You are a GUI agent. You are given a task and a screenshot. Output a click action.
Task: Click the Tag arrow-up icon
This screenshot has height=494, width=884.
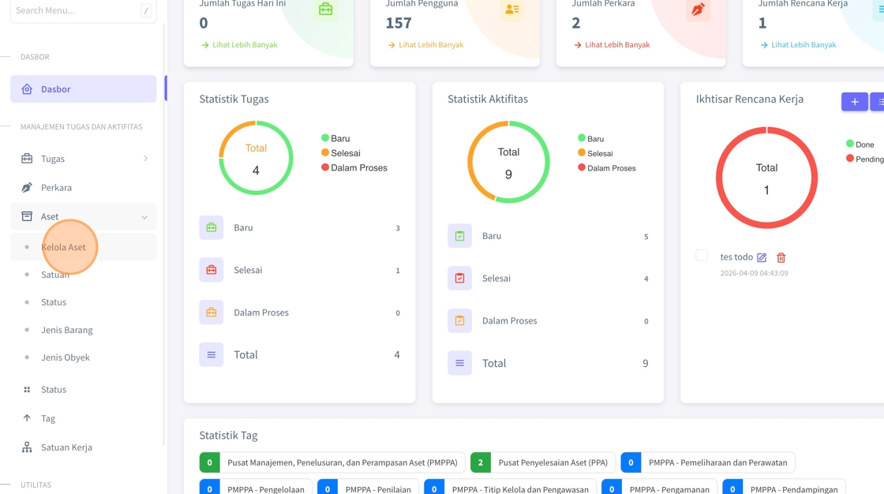click(x=27, y=418)
